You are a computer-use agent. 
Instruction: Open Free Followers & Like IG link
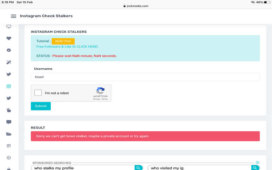(67, 47)
